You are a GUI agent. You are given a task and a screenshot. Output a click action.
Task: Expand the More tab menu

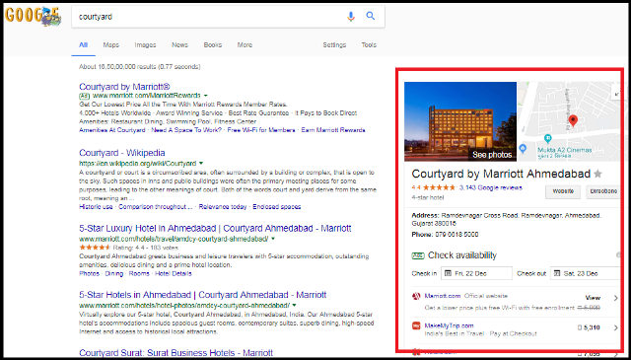[x=245, y=44]
